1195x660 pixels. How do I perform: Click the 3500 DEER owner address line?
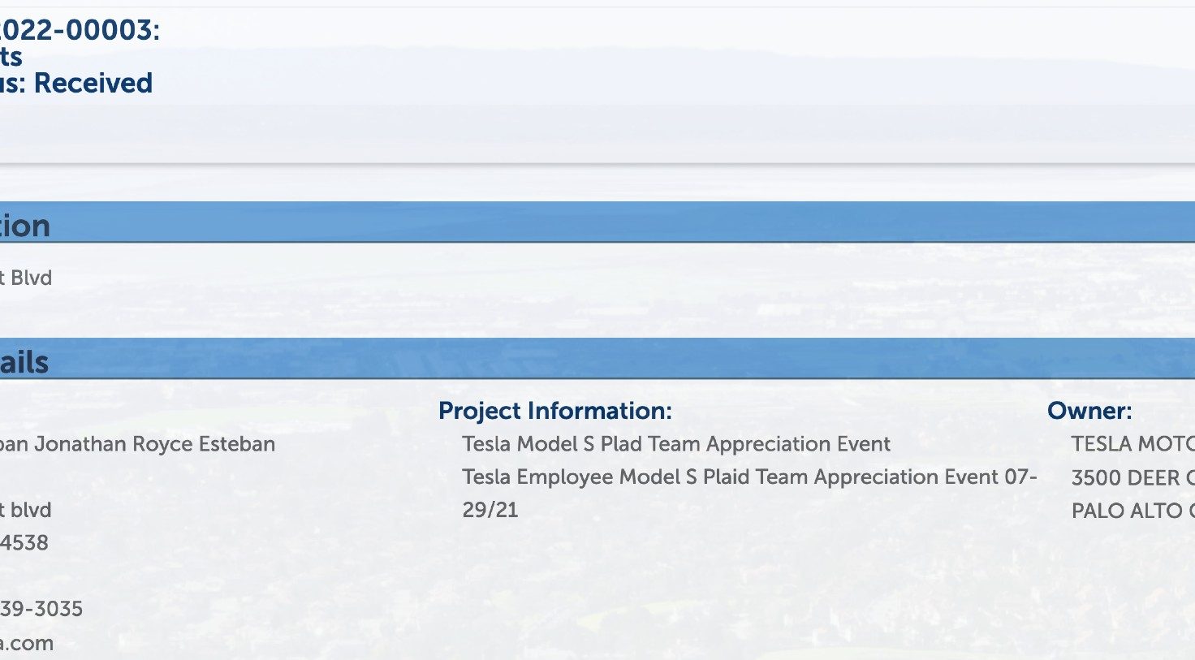(x=1132, y=477)
